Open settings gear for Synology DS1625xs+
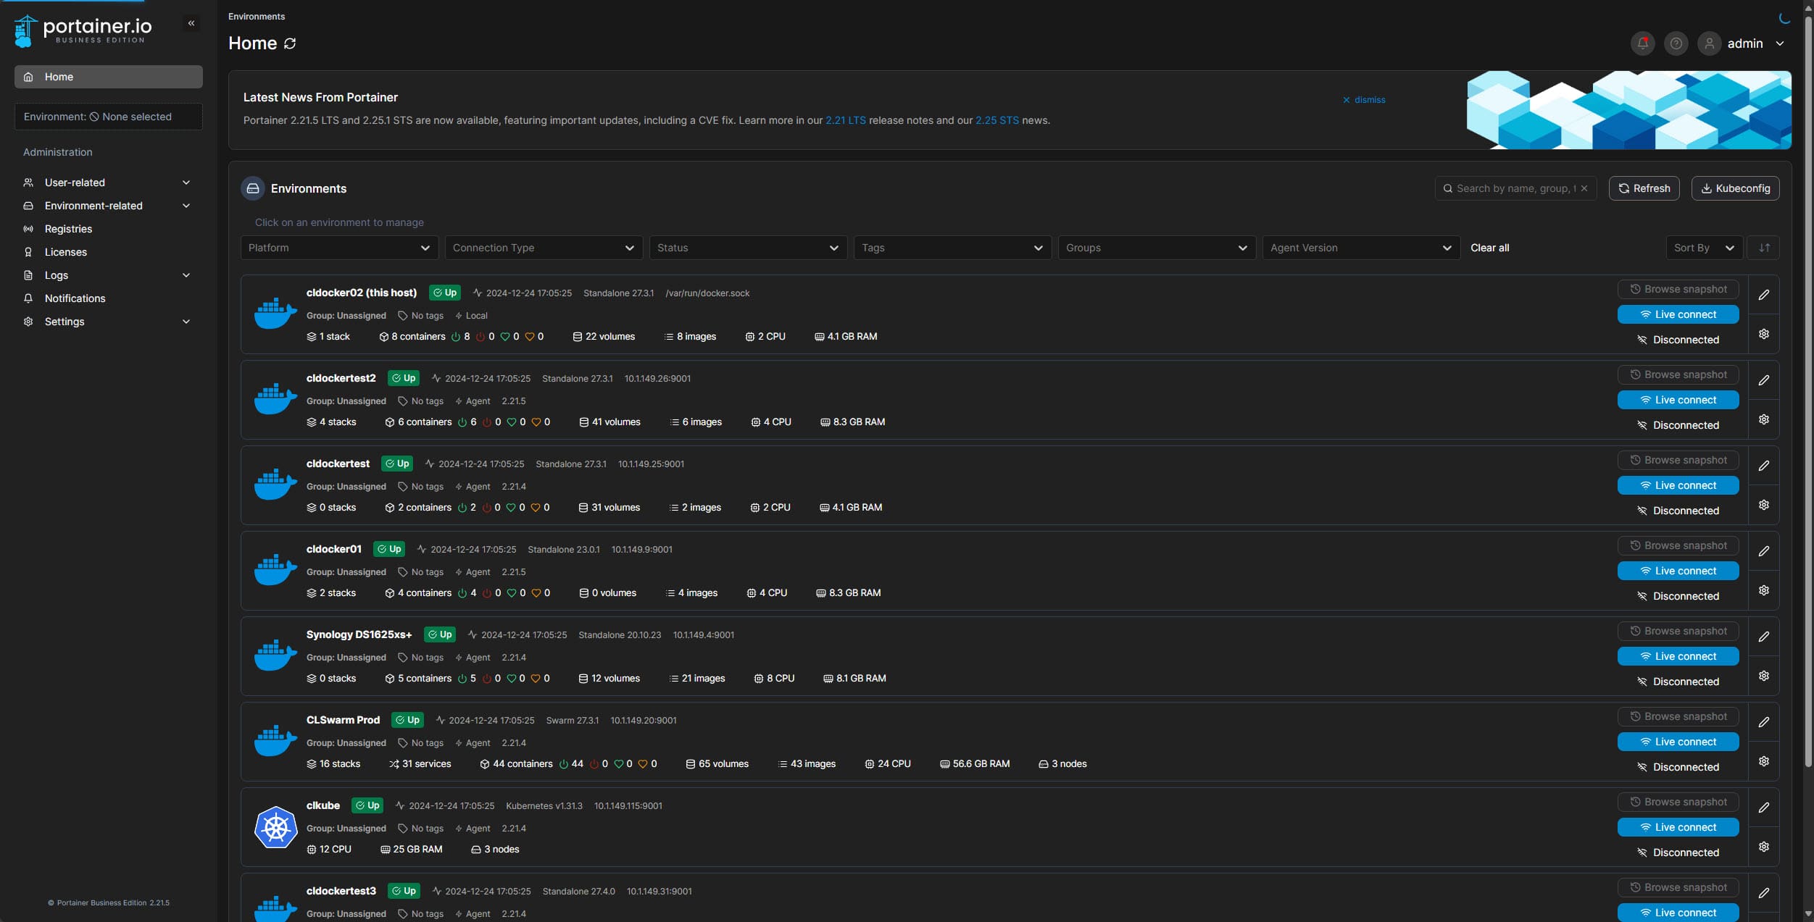The width and height of the screenshot is (1814, 922). tap(1764, 676)
